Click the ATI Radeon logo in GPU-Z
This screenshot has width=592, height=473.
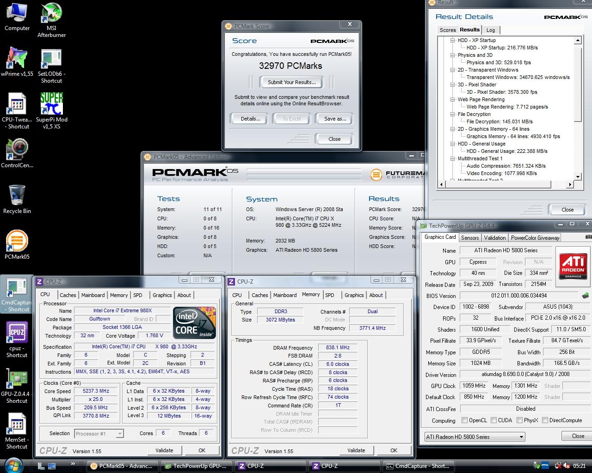click(x=573, y=266)
